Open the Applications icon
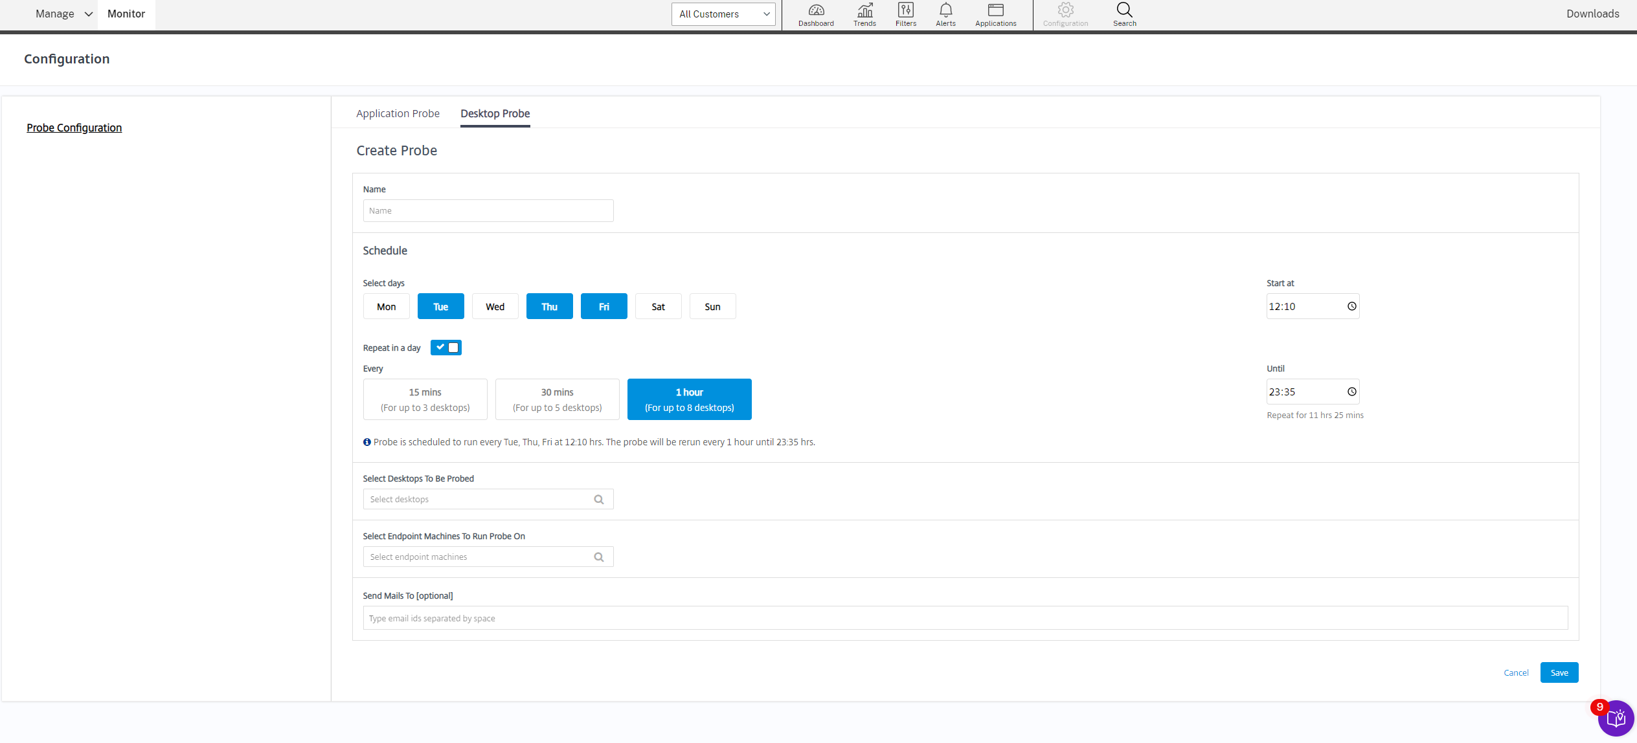The height and width of the screenshot is (743, 1637). [995, 11]
